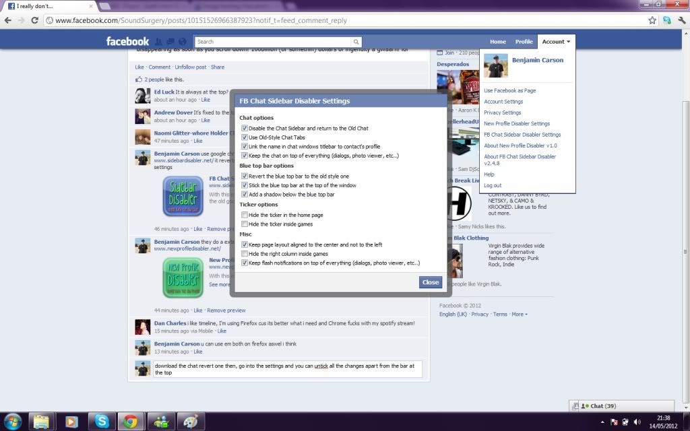Open friend requests icon in blue bar
The image size is (690, 431).
(x=158, y=42)
